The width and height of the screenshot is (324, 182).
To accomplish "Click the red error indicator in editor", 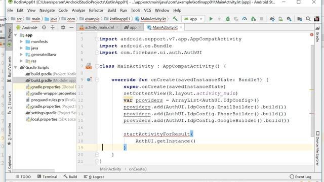I will (312, 34).
